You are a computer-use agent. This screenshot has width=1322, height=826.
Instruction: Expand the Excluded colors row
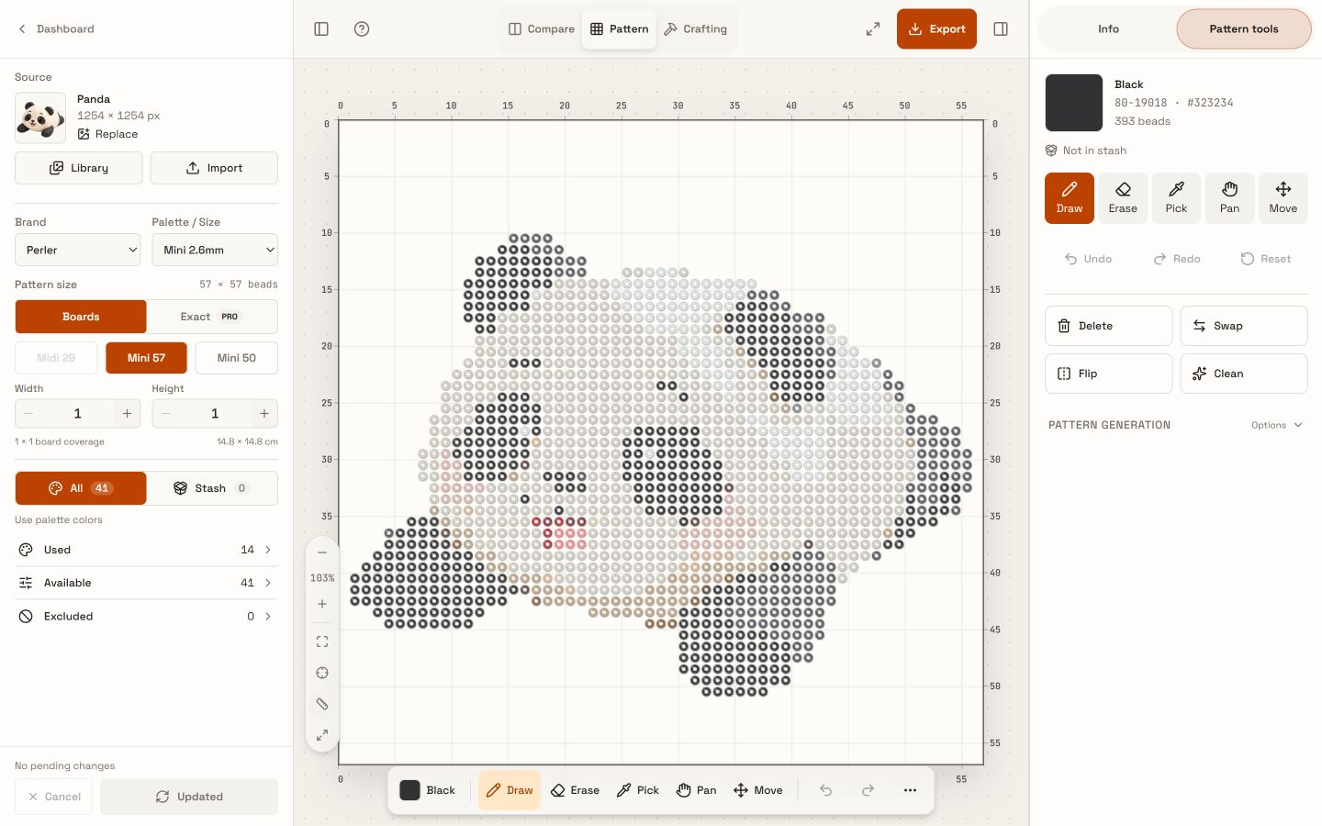click(146, 617)
